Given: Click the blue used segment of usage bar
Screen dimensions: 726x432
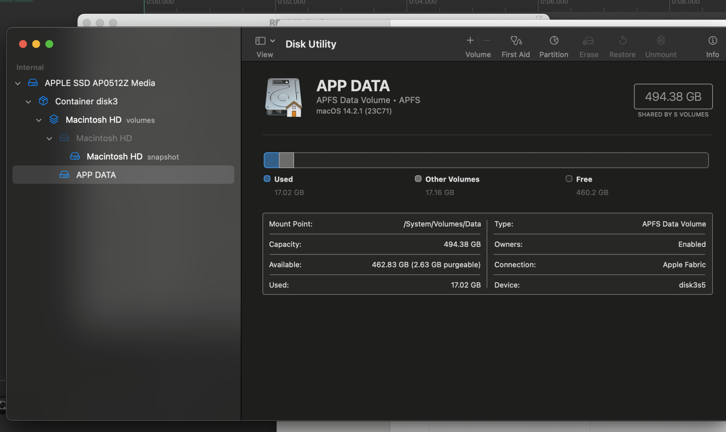Looking at the screenshot, I should tap(272, 160).
